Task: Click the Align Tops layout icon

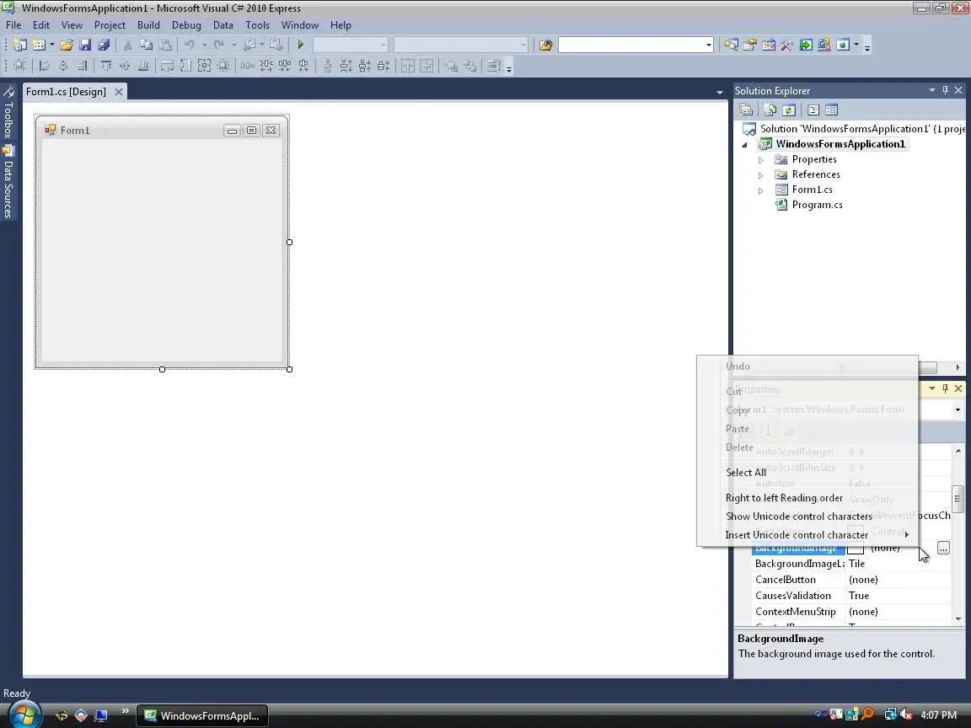Action: 106,66
